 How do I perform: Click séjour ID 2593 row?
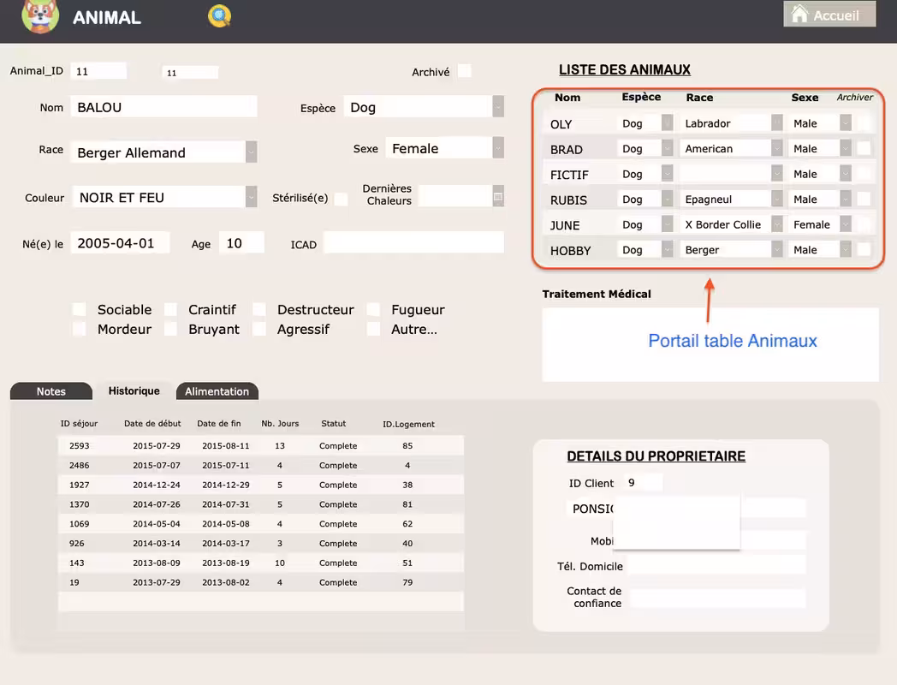[x=260, y=445]
